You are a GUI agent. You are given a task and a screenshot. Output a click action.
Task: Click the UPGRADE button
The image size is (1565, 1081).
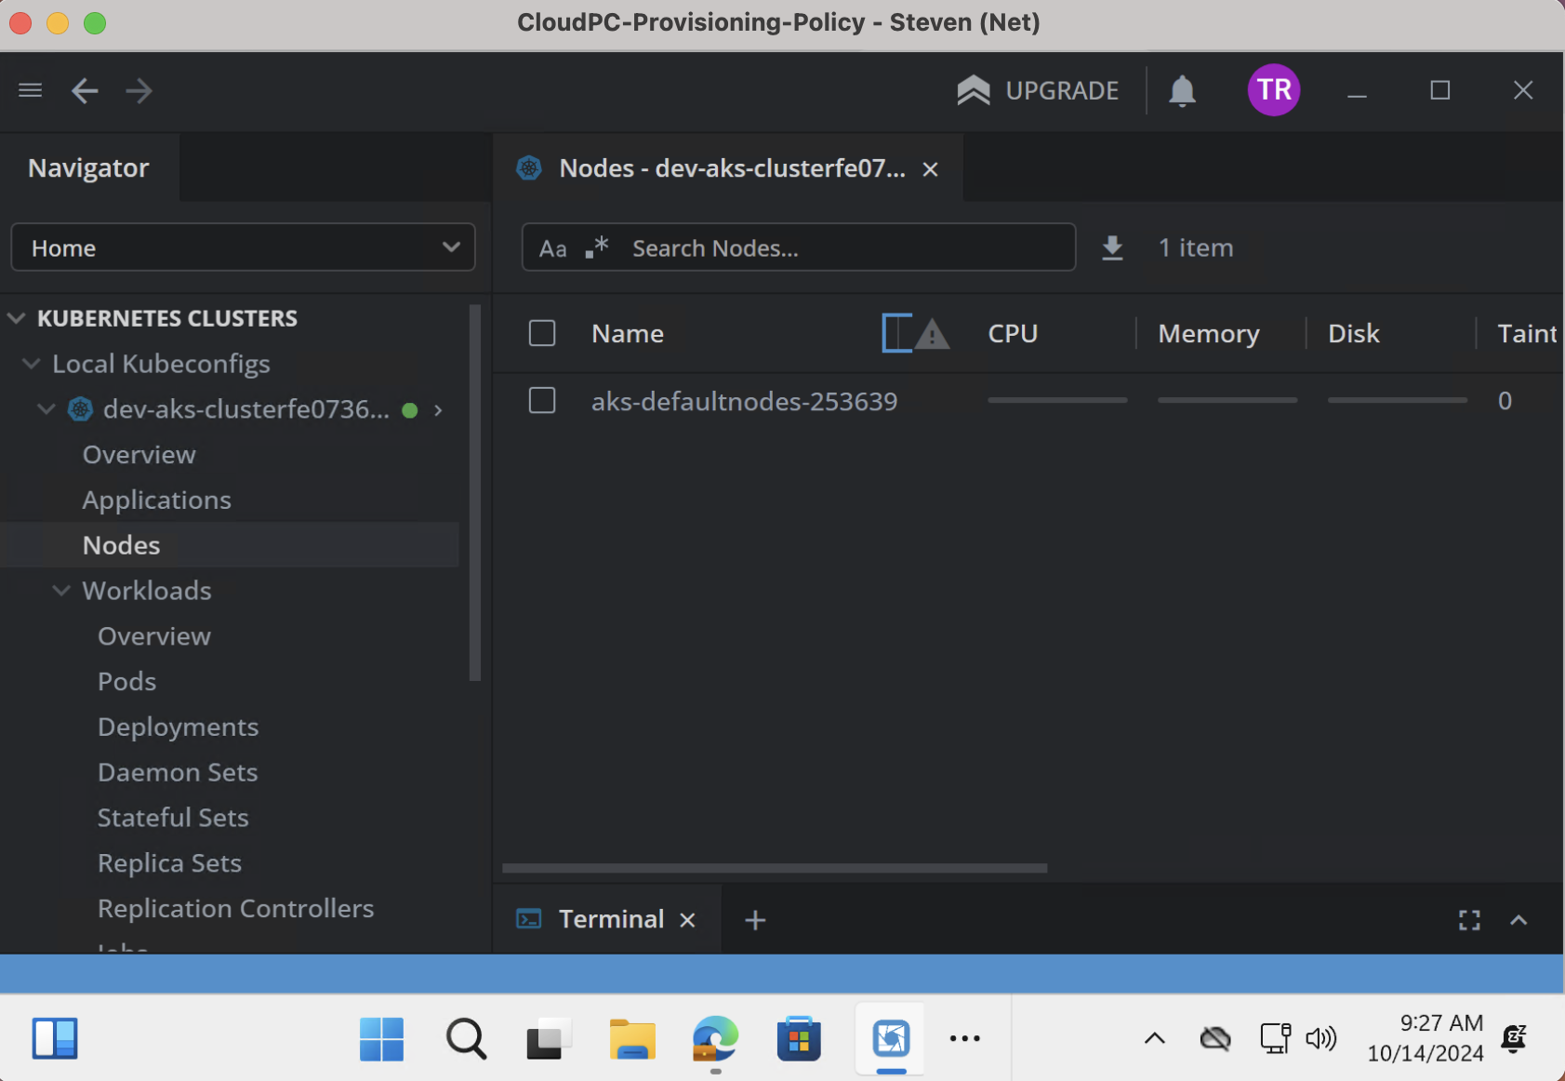coord(1038,90)
